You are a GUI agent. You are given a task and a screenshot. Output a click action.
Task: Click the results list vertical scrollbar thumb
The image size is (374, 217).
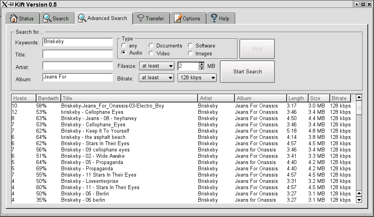point(359,108)
